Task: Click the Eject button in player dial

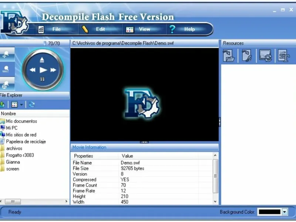Action: coord(42,60)
